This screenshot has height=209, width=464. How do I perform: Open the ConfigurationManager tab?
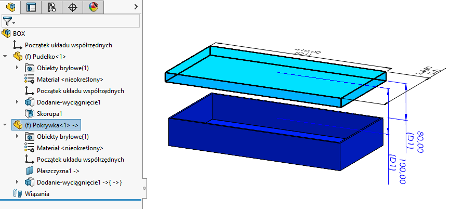pyautogui.click(x=51, y=7)
